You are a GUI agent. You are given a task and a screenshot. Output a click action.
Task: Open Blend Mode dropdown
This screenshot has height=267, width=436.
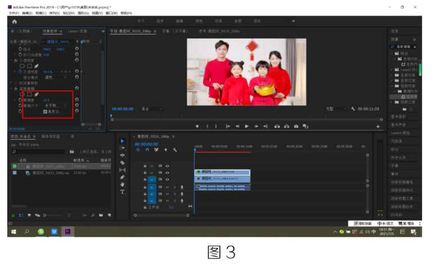(55, 77)
